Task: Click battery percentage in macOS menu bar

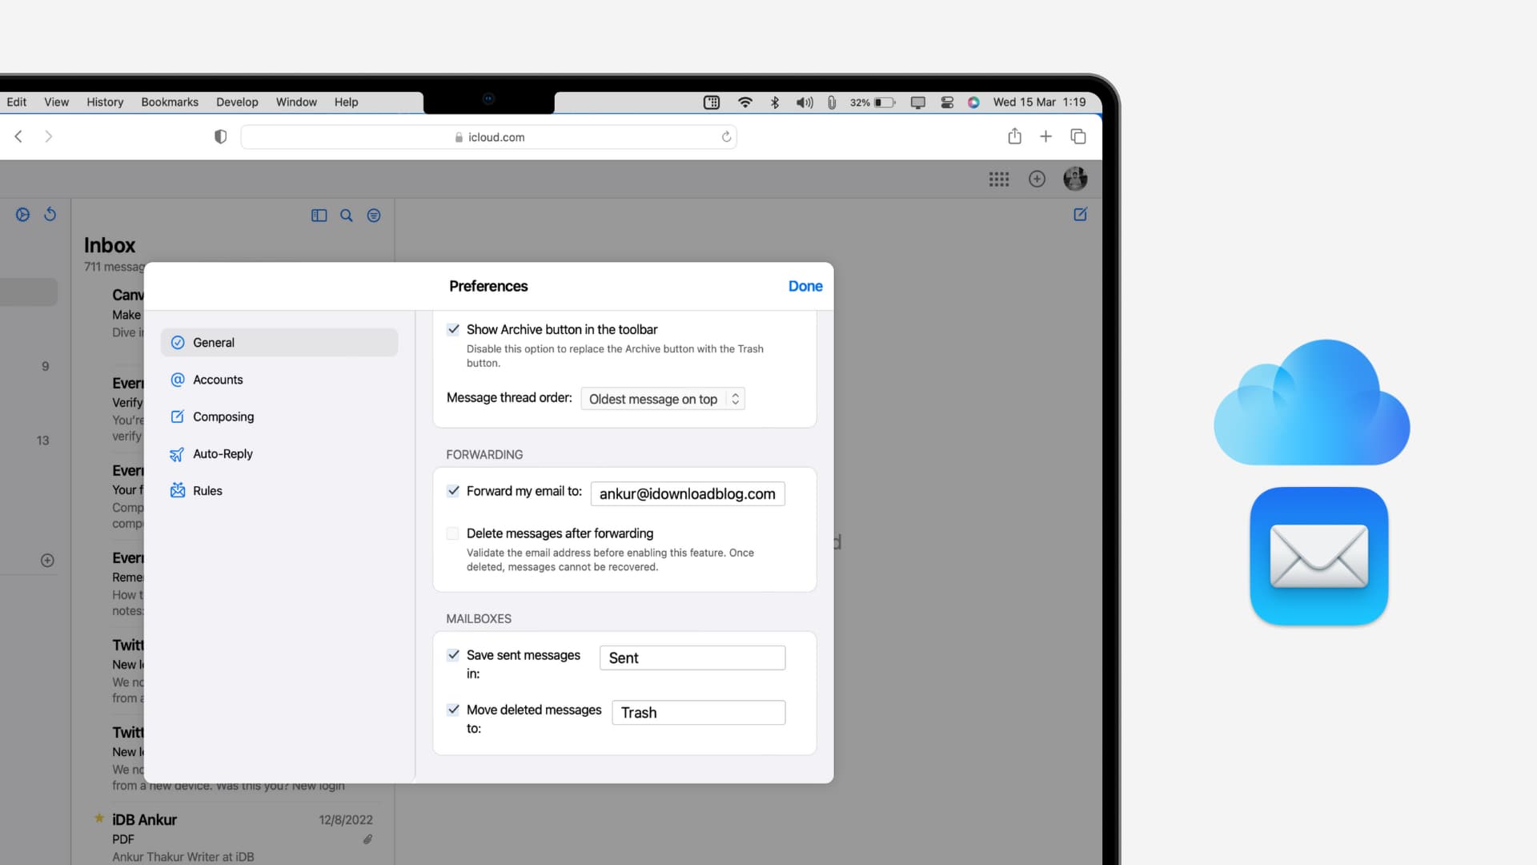Action: click(x=859, y=102)
